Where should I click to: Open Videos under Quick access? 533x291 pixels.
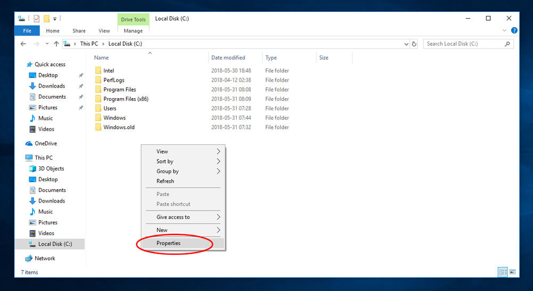click(x=46, y=129)
